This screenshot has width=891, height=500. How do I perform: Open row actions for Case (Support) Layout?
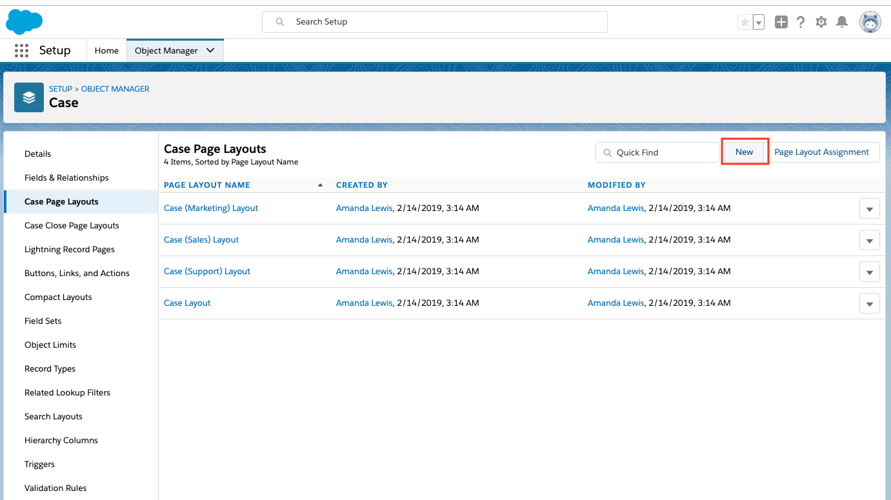point(870,272)
